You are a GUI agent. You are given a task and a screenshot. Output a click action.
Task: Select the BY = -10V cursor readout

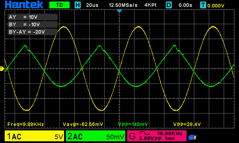point(33,24)
